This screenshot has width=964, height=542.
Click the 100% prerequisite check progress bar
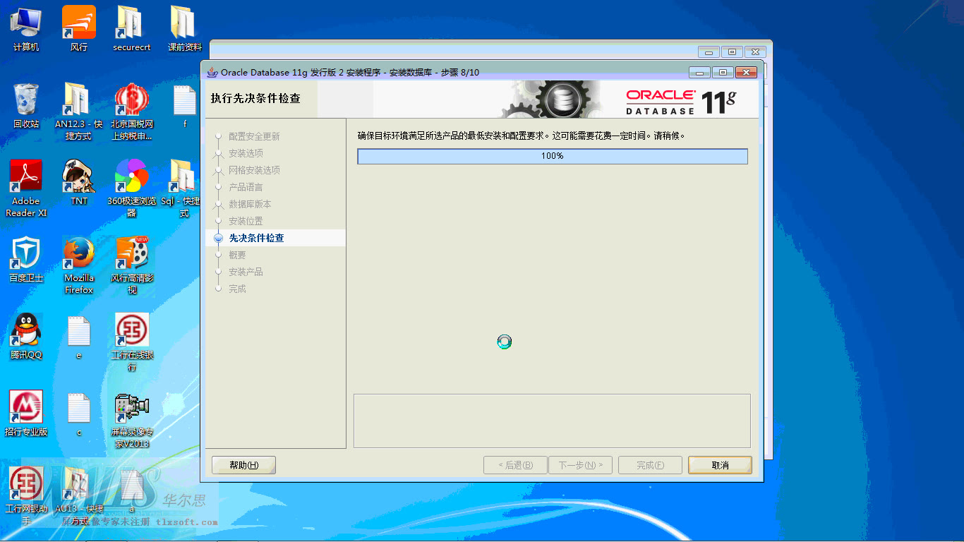[553, 156]
